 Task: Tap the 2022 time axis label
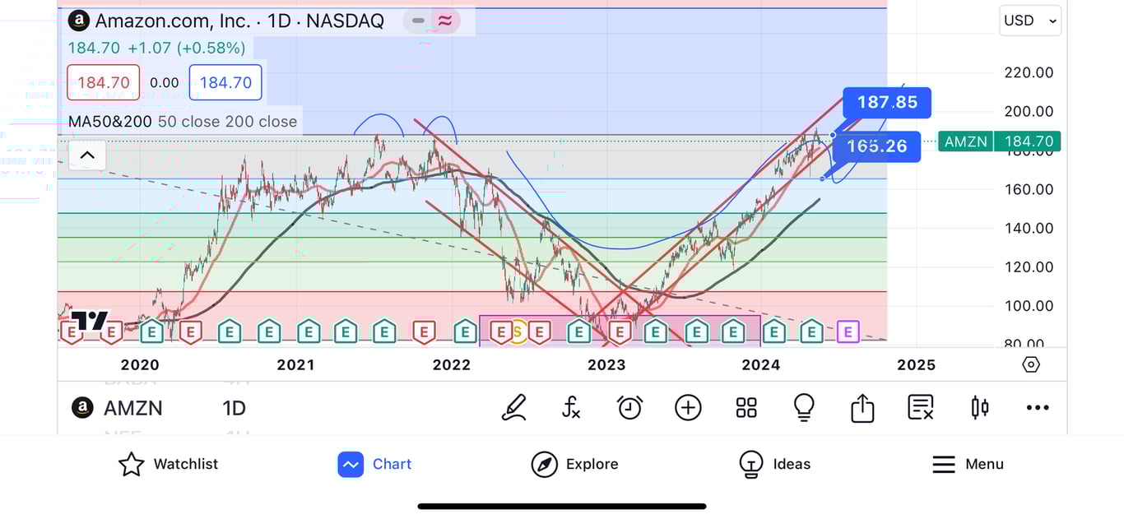[451, 365]
